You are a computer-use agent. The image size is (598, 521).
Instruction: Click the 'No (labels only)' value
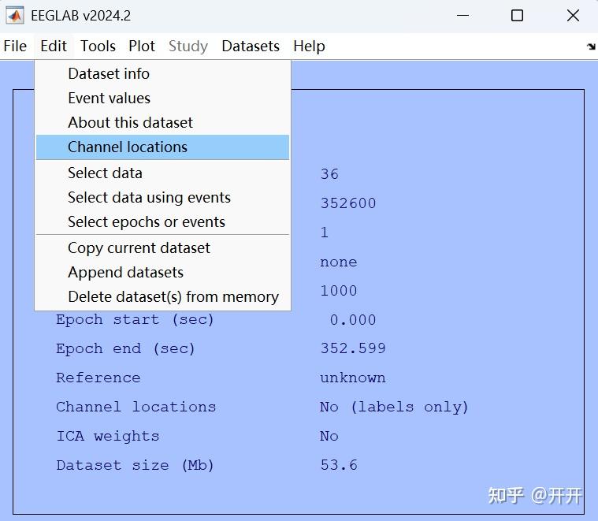coord(394,407)
